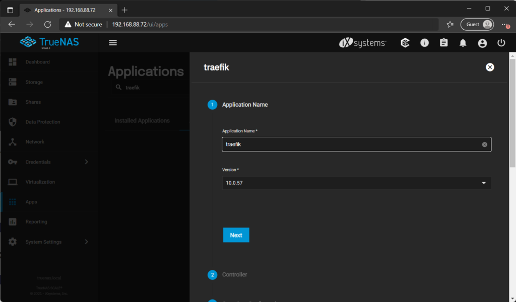
Task: Open the Guest profile button
Action: pos(477,24)
